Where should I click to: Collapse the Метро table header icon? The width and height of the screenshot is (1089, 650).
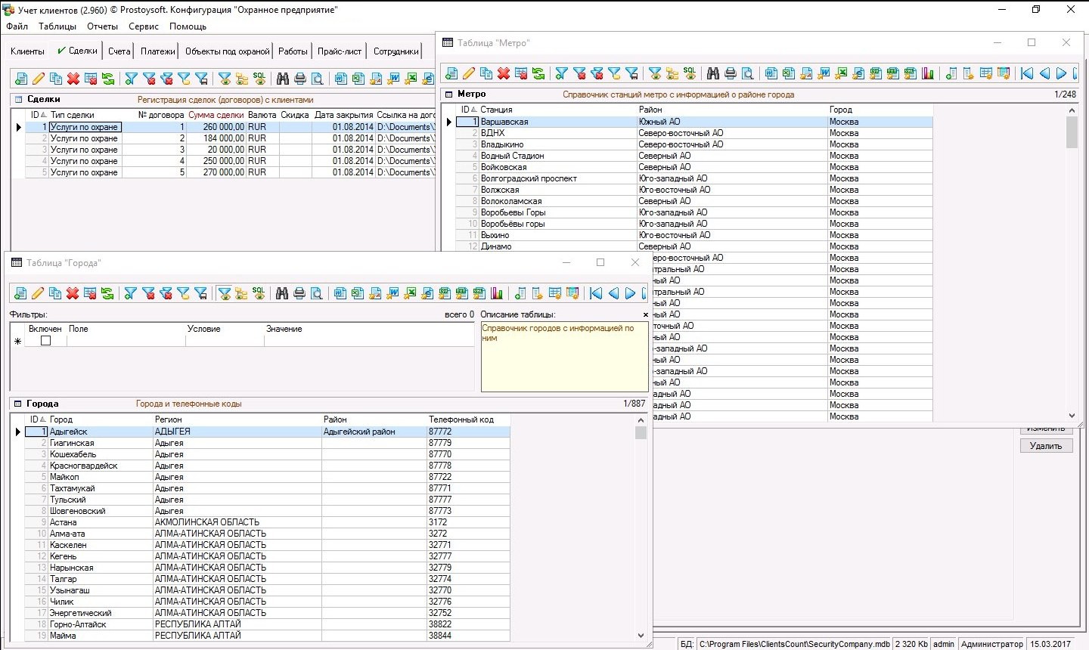[448, 94]
